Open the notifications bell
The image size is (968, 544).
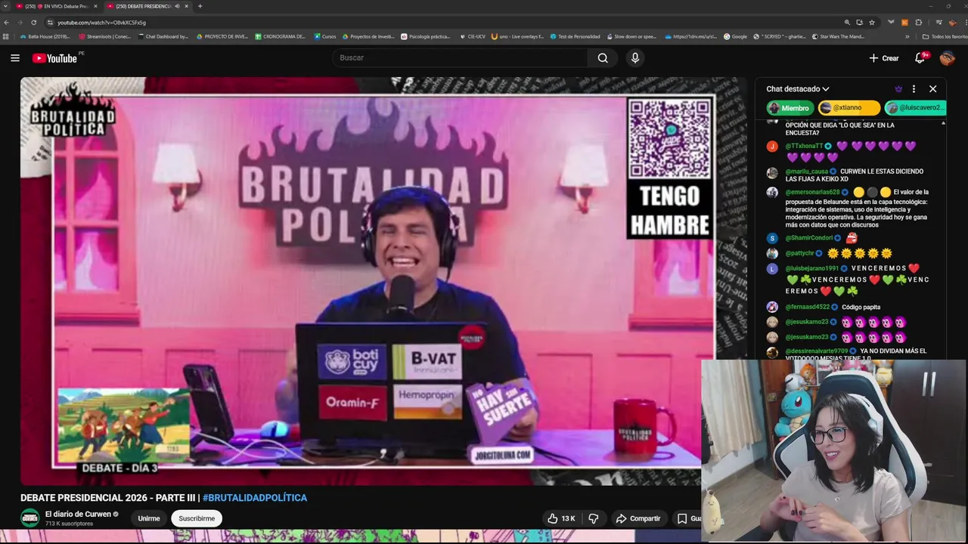(920, 58)
